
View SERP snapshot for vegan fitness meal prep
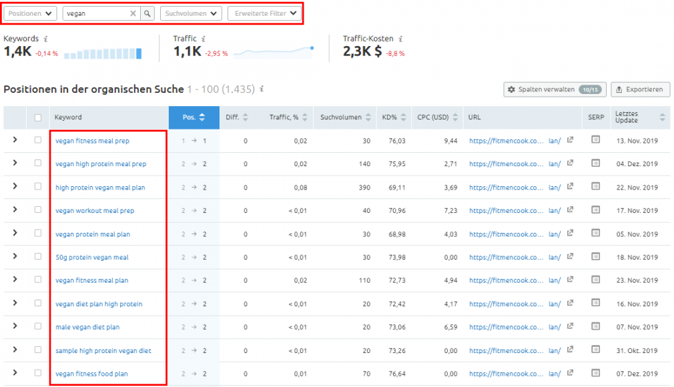click(595, 139)
